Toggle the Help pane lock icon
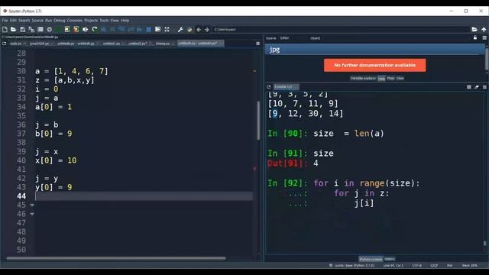Viewport: 489px width, 275px height. point(475,37)
